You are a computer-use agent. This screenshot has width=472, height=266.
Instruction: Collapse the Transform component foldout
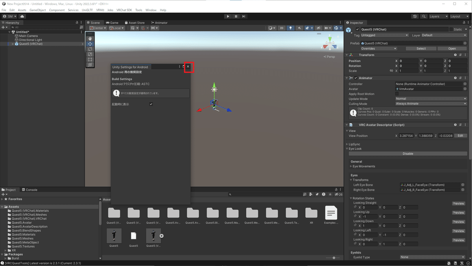(347, 55)
